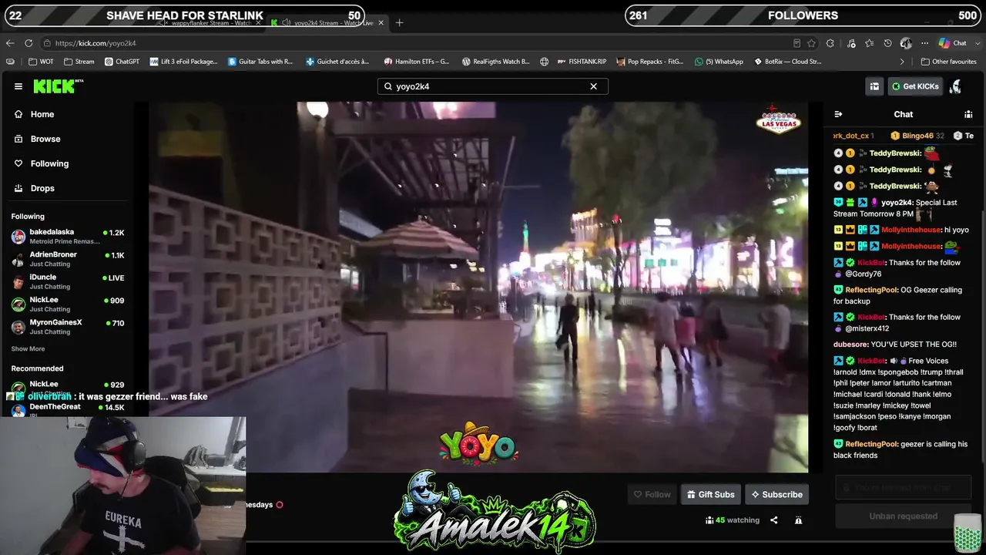Expand Show More under Following
Screen dimensions: 986x555
(28, 349)
